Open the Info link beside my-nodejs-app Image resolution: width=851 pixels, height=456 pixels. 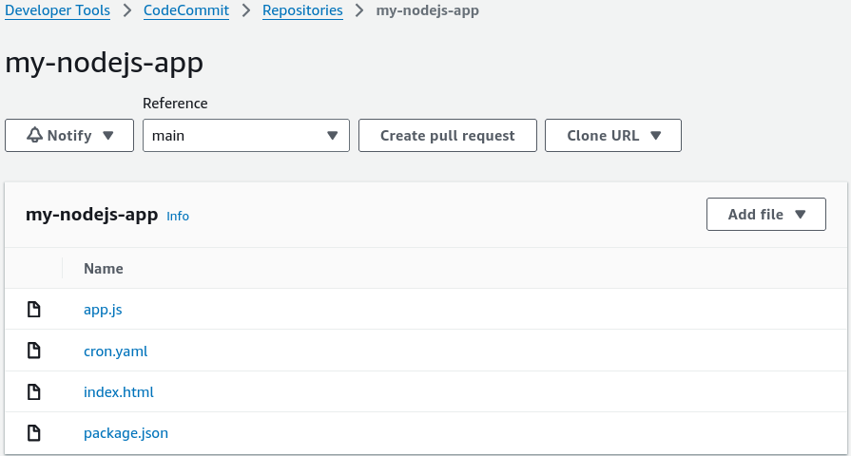178,216
